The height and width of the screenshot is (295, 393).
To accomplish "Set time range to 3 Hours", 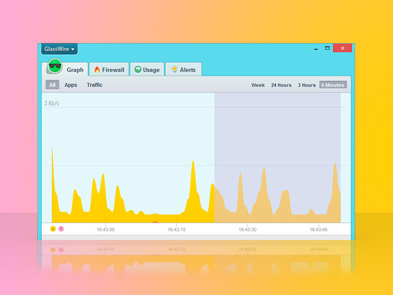I will coord(306,85).
